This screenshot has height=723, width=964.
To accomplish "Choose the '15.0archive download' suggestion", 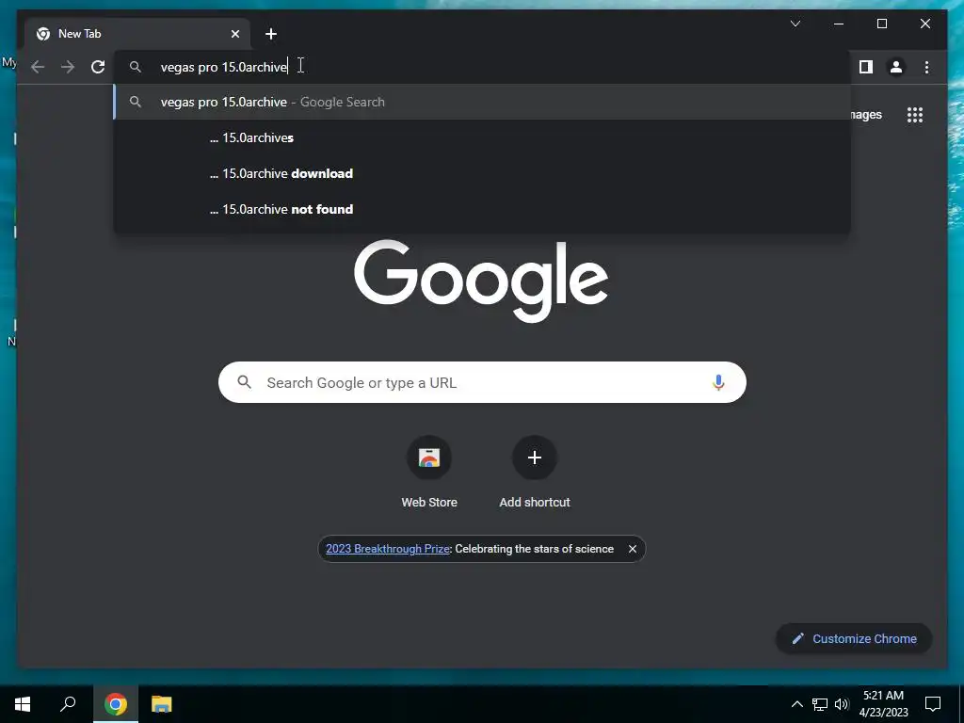I will [x=483, y=173].
